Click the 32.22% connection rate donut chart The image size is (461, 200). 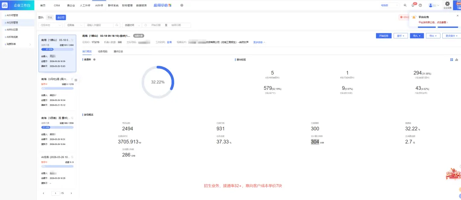pos(158,82)
